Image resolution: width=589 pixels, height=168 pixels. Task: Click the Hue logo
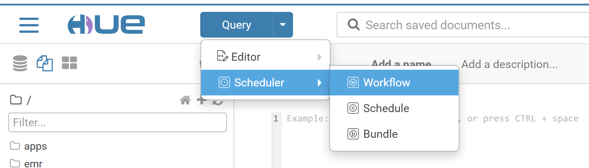click(106, 24)
